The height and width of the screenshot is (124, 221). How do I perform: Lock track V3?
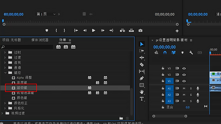click(163, 68)
